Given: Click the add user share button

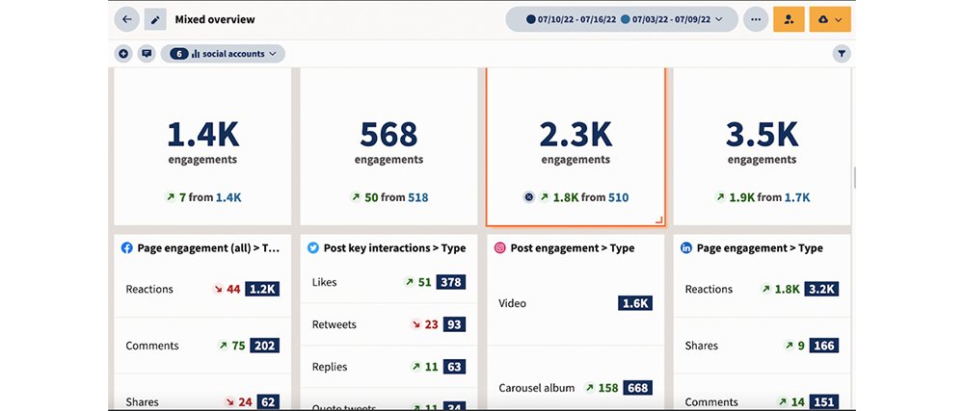Looking at the screenshot, I should point(789,19).
